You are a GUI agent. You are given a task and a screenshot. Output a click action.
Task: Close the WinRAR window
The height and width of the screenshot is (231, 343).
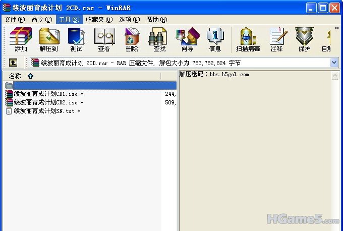tap(335, 8)
